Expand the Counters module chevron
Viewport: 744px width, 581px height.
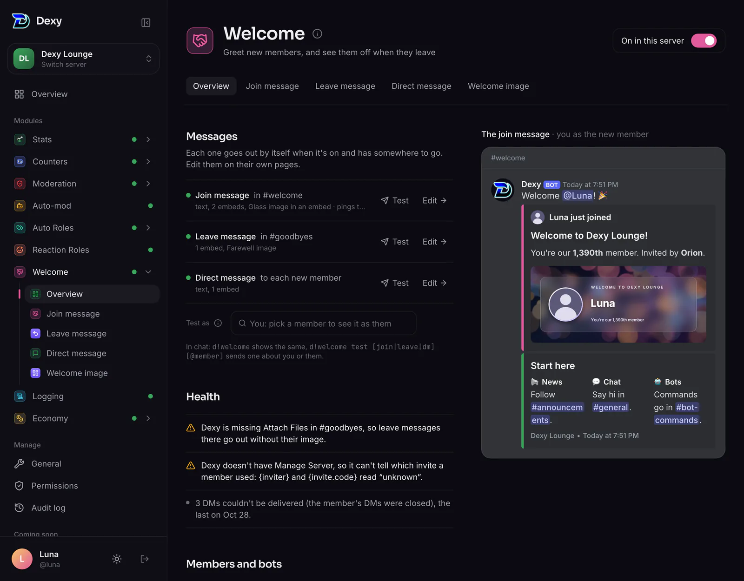point(148,161)
